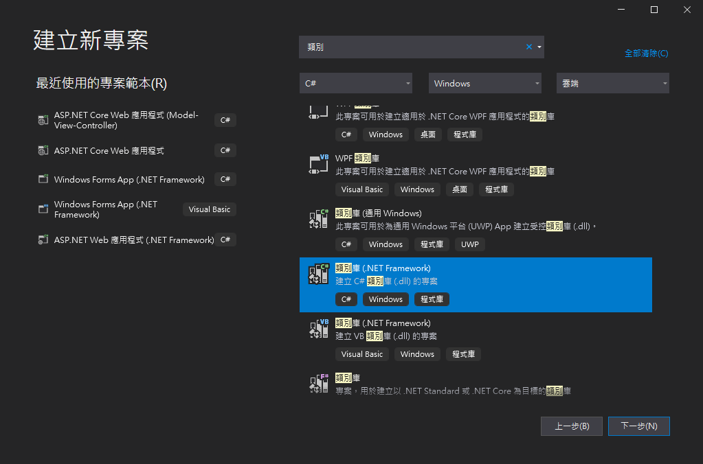
Task: Select recent ASP.NET Web 應用程式 (.NET Framework)
Action: (x=137, y=240)
